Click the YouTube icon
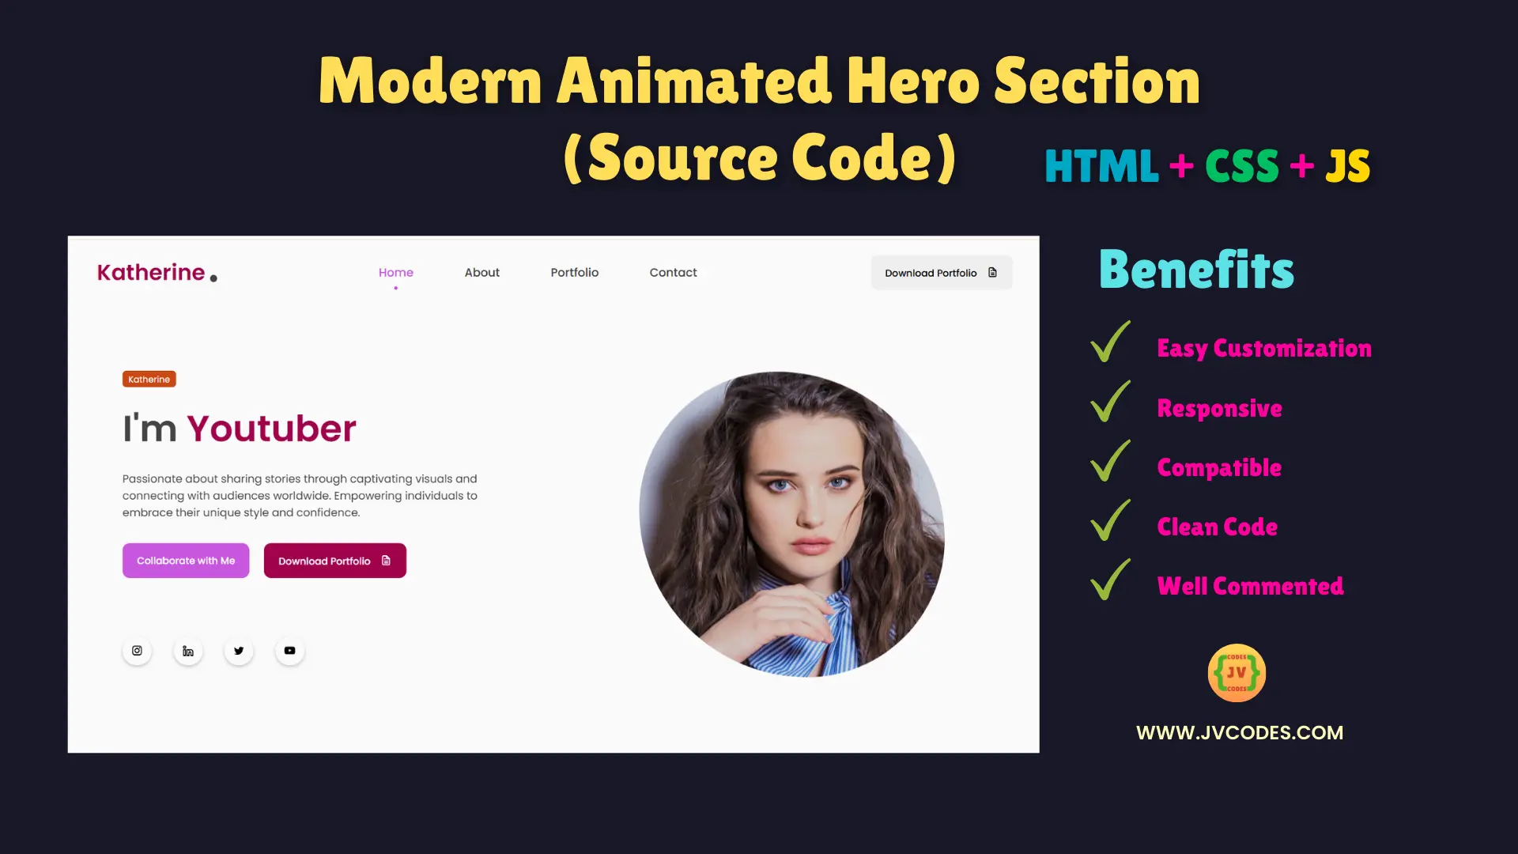This screenshot has width=1518, height=854. click(x=290, y=650)
